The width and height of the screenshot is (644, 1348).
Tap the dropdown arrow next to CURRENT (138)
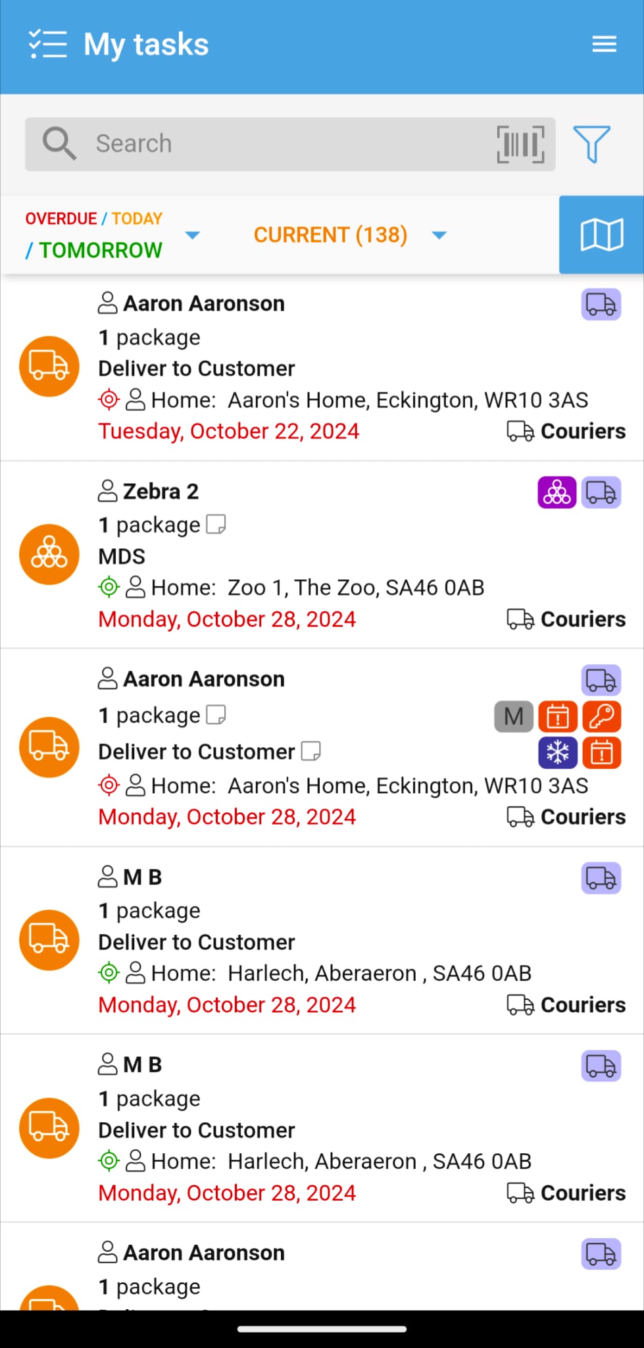pyautogui.click(x=439, y=235)
